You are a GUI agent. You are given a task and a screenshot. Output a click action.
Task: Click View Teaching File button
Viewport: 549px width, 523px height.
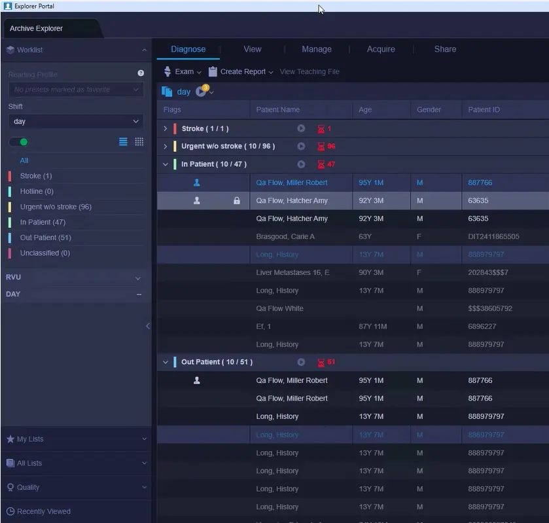pos(310,71)
